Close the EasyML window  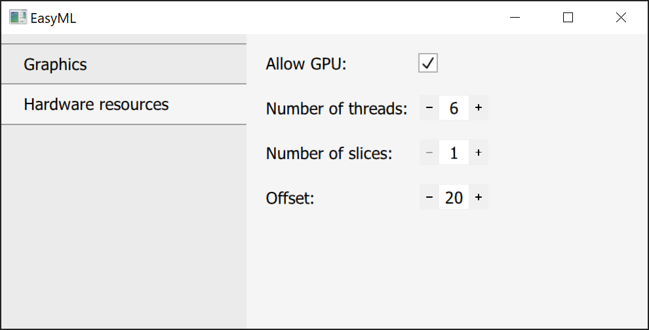click(x=621, y=18)
